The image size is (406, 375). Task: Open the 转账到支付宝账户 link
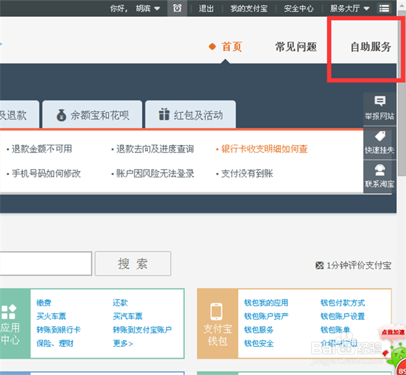pyautogui.click(x=142, y=329)
